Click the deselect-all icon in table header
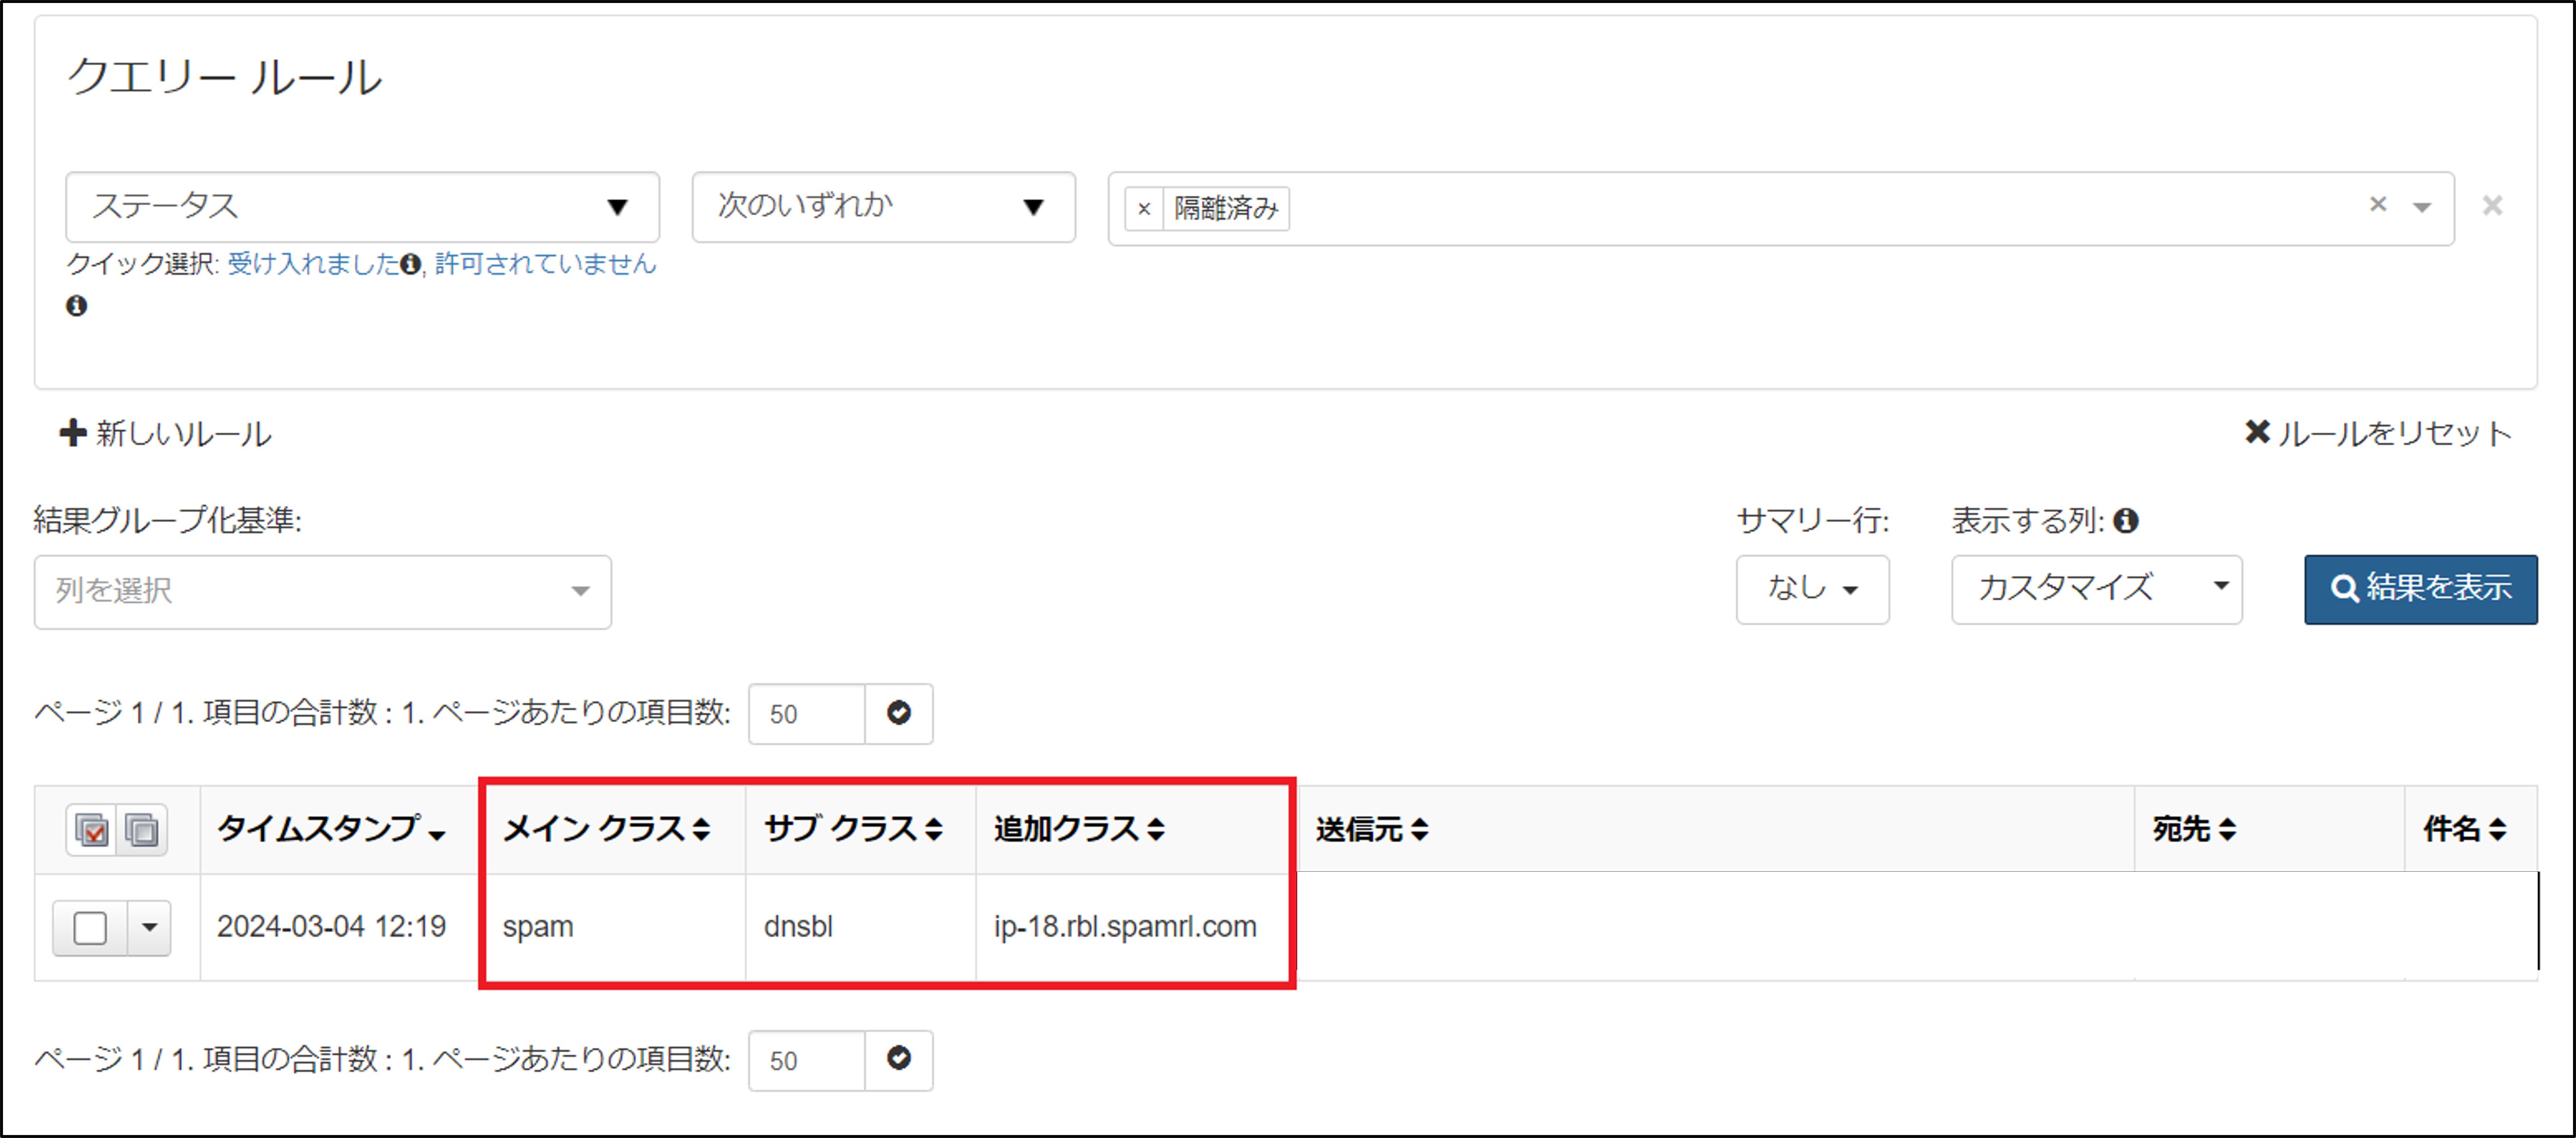 (x=142, y=830)
